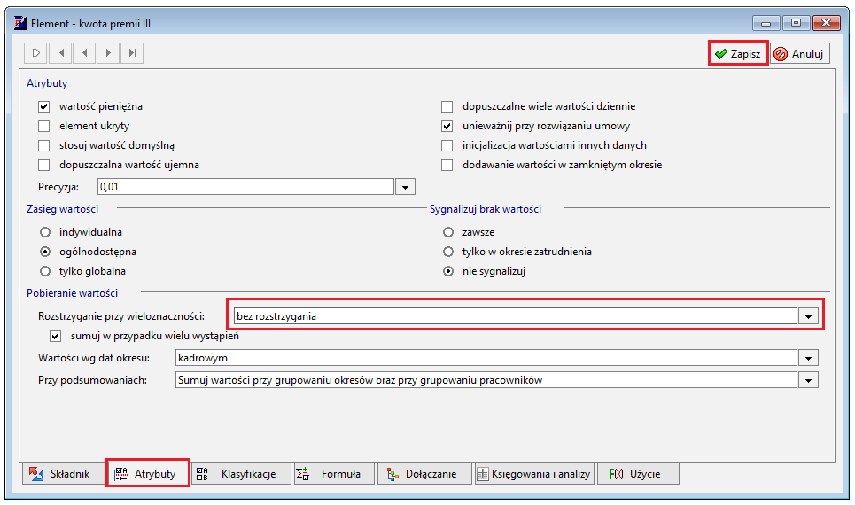Close the Element window
Image resolution: width=855 pixels, height=505 pixels.
826,23
